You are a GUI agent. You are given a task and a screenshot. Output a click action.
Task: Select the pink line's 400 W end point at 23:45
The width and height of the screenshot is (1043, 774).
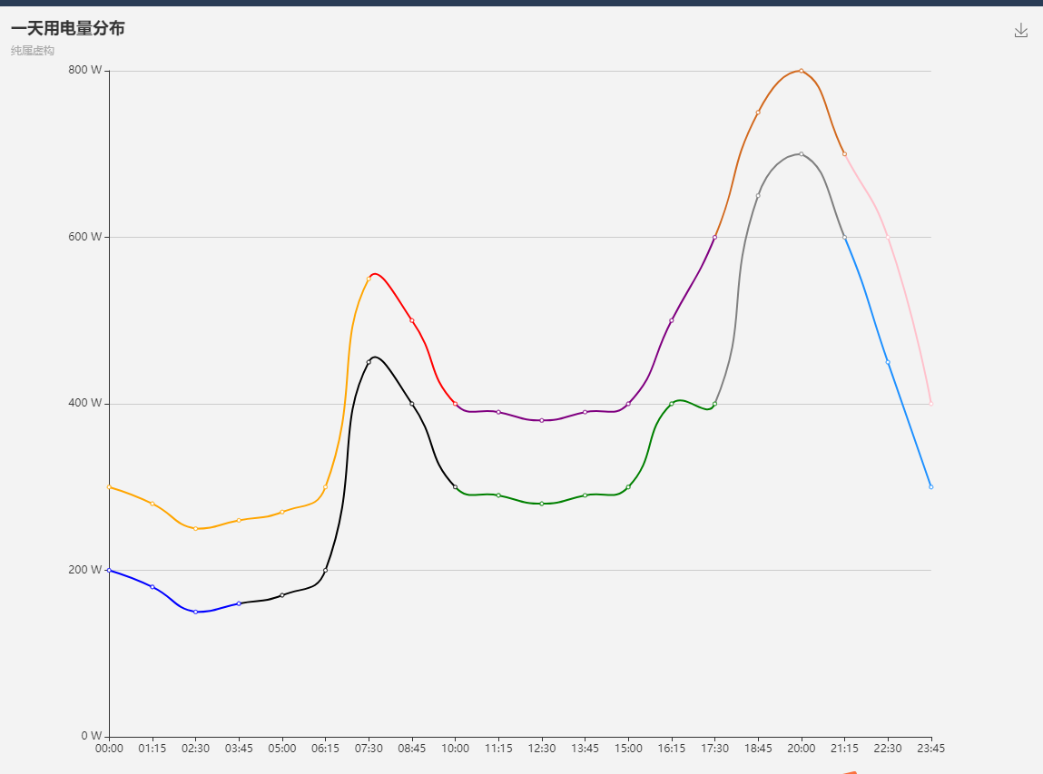click(930, 404)
